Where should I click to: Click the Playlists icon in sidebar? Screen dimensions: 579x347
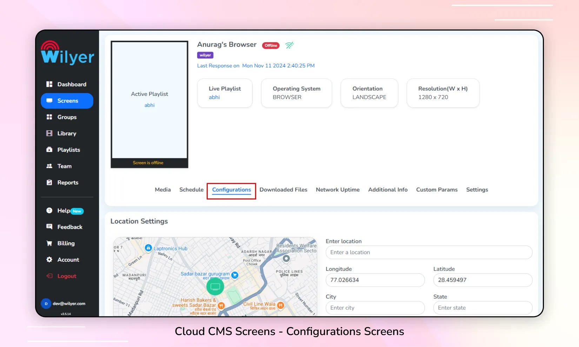point(49,150)
